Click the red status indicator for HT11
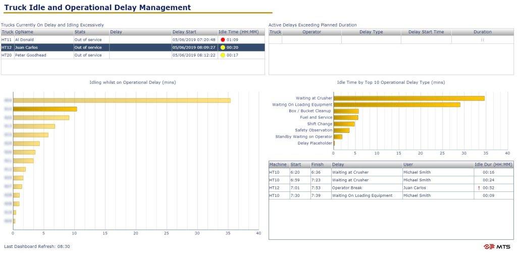Screen dimensions: 517x253 click(x=223, y=39)
